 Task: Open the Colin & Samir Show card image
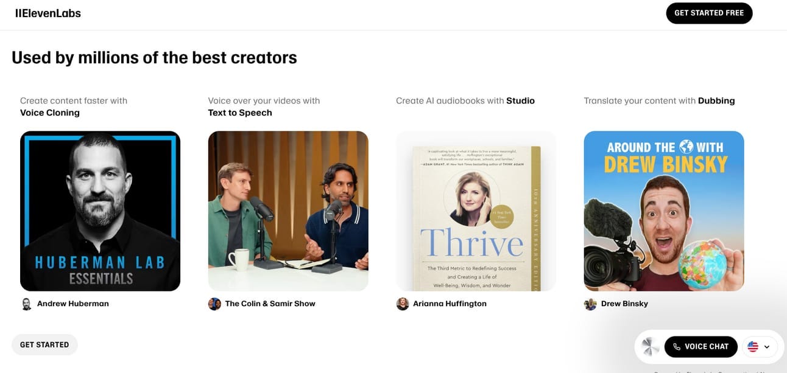(288, 211)
